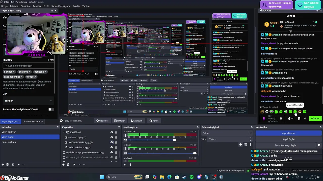The height and width of the screenshot is (181, 323).
Task: Open Masaüstü Ses options three-dot menu
Action: tap(125, 136)
